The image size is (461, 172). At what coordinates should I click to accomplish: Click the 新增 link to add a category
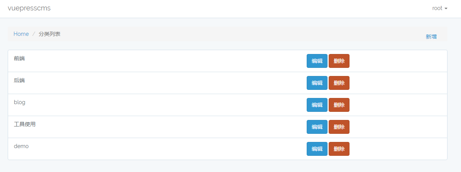(431, 37)
